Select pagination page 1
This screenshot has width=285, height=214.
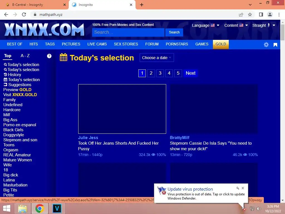pos(142,73)
